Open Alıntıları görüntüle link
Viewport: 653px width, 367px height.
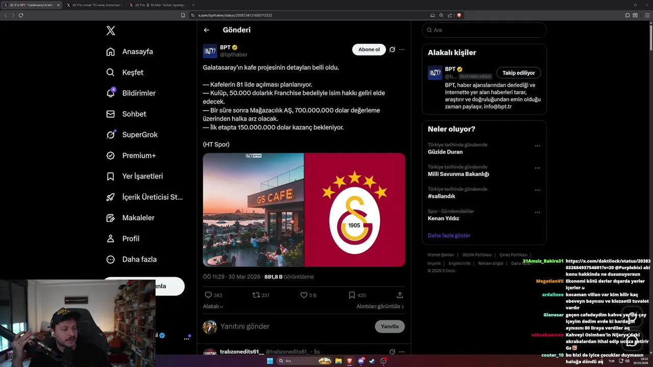(x=380, y=306)
